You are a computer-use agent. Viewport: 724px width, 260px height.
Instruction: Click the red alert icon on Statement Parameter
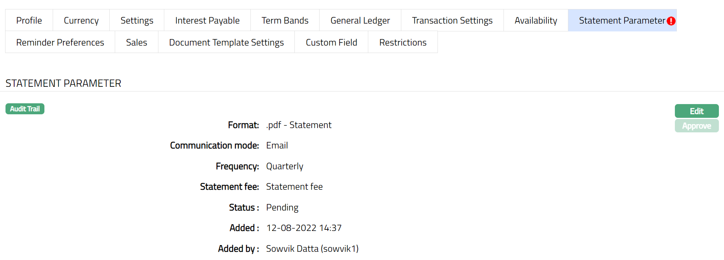tap(671, 21)
